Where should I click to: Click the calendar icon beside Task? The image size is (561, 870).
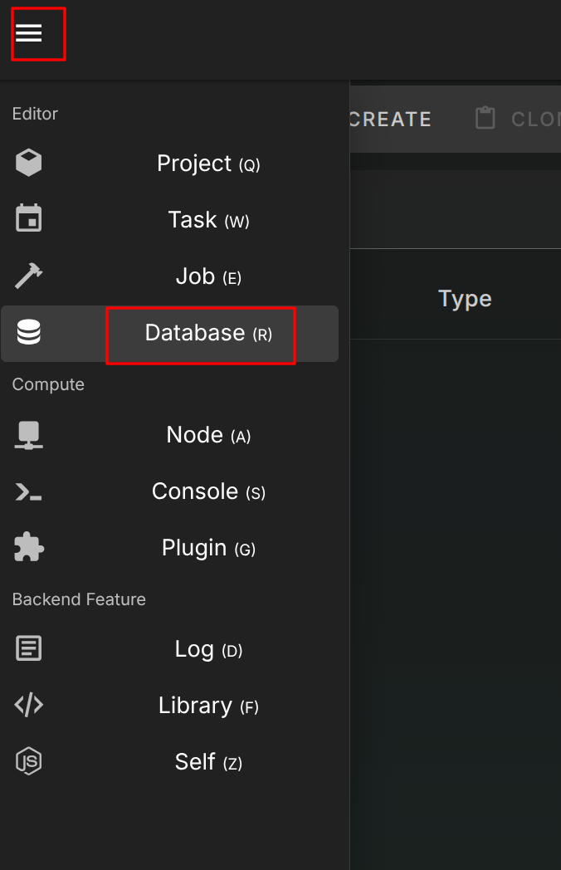click(29, 220)
